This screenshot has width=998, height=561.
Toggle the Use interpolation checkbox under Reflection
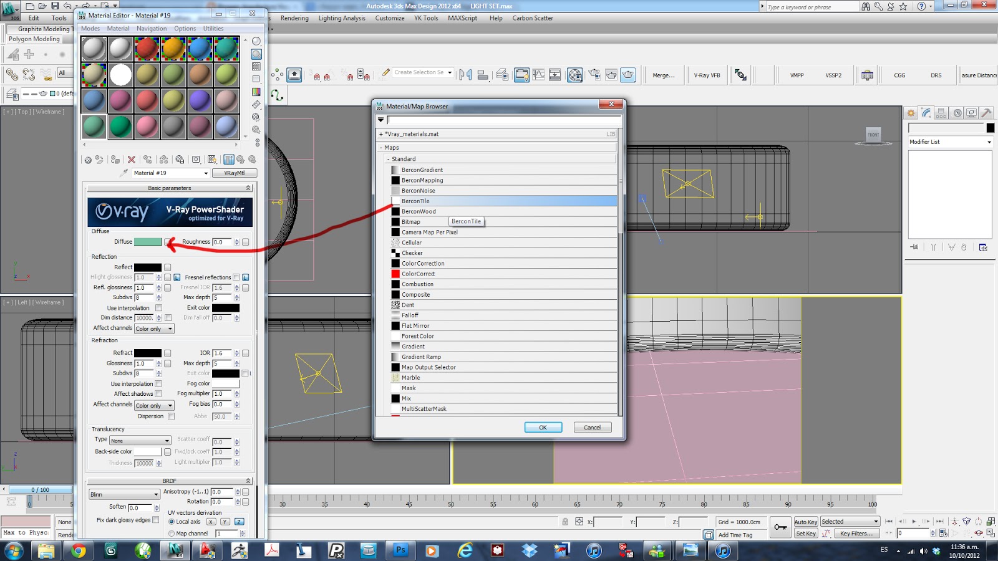tap(159, 307)
